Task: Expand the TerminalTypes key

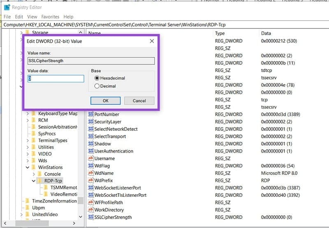Action: pos(28,140)
